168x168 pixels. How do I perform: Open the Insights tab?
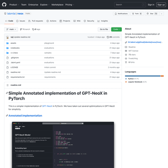click(x=103, y=21)
